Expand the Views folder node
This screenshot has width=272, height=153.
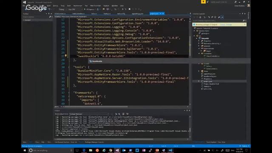click(199, 71)
